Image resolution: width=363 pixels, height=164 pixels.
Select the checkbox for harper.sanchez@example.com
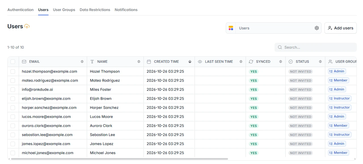pyautogui.click(x=13, y=107)
